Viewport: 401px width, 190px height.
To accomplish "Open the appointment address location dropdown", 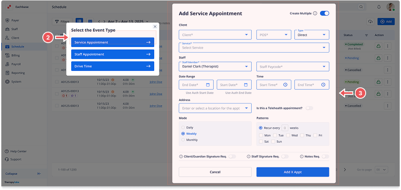I will click(215, 108).
